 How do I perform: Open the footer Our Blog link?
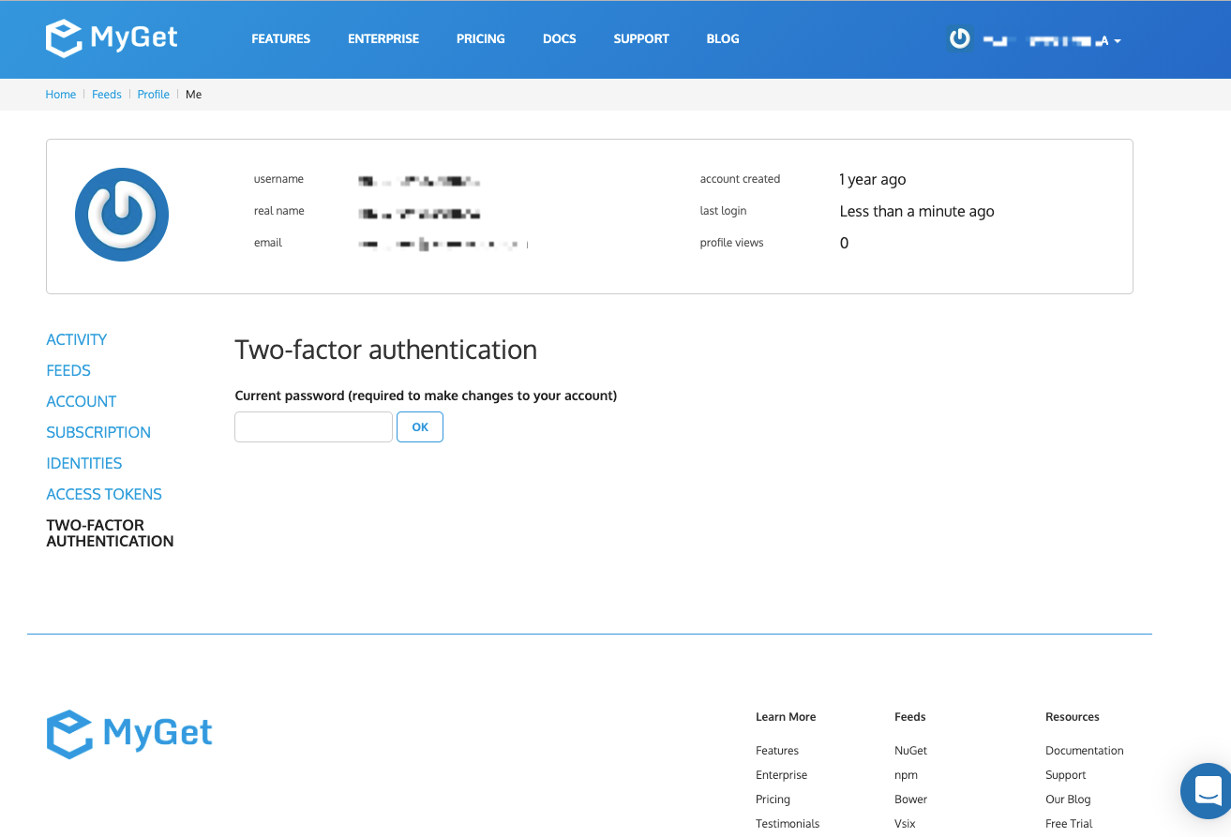[x=1068, y=800]
